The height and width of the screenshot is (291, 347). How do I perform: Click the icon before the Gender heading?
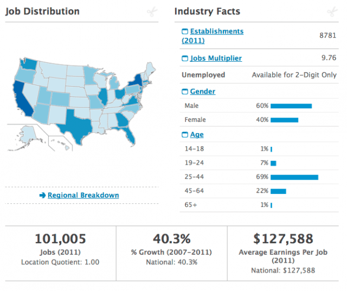coord(185,92)
